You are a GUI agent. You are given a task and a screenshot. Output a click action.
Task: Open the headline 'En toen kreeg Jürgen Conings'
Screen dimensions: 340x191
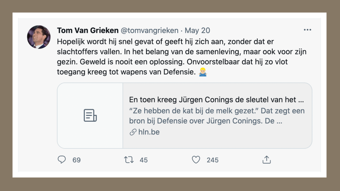tap(216, 99)
